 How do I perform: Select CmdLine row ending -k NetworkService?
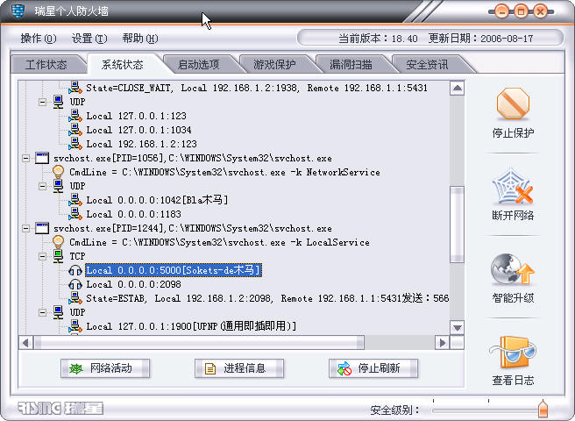(224, 172)
